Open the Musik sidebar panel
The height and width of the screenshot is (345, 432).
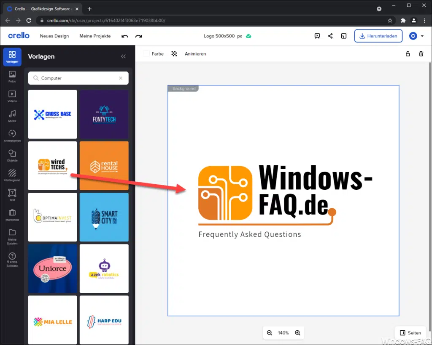point(12,116)
